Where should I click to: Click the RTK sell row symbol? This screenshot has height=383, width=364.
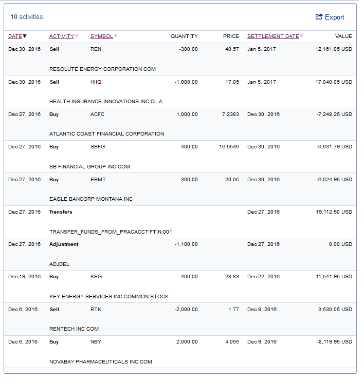tap(96, 310)
